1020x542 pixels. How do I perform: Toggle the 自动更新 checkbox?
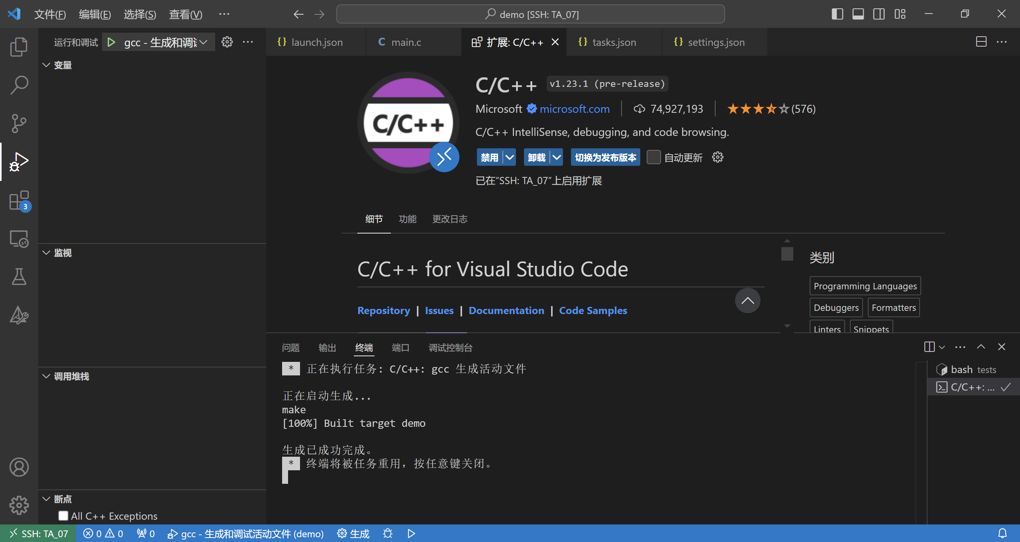click(x=653, y=157)
